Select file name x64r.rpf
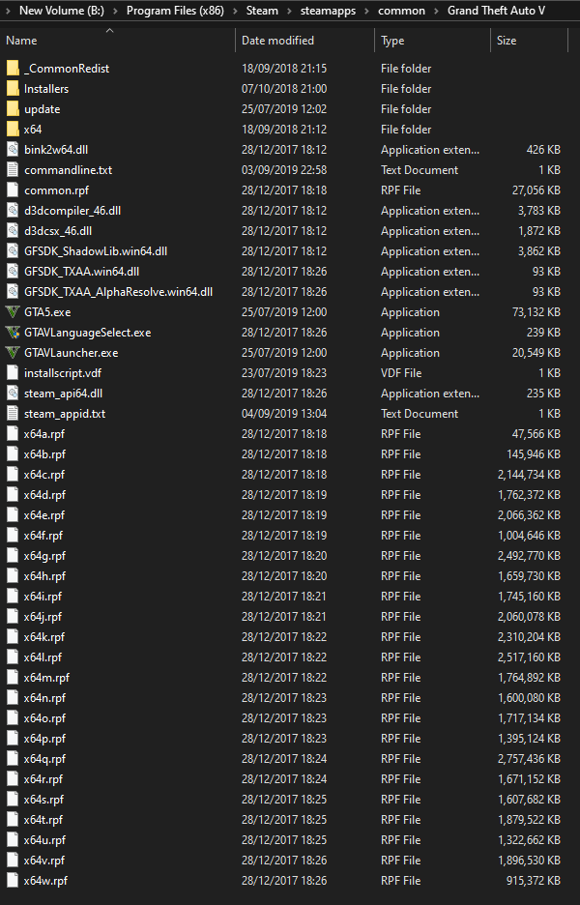 pyautogui.click(x=43, y=778)
